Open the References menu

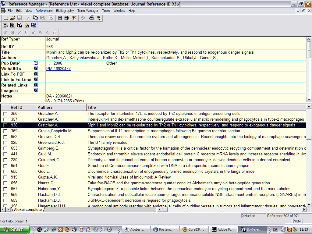[x=44, y=11]
